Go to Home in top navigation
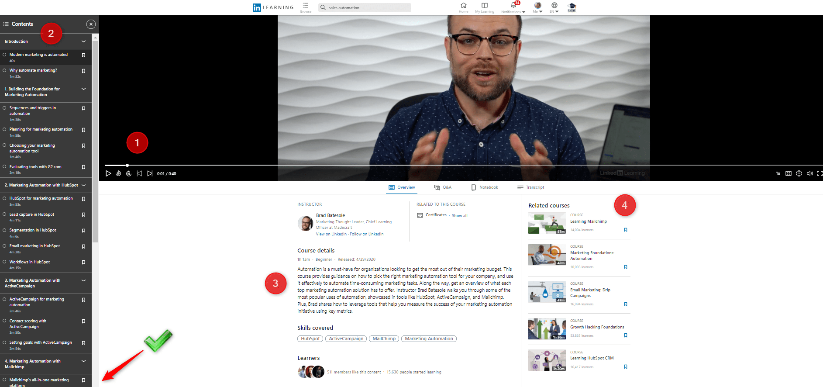The width and height of the screenshot is (823, 387). [x=463, y=7]
